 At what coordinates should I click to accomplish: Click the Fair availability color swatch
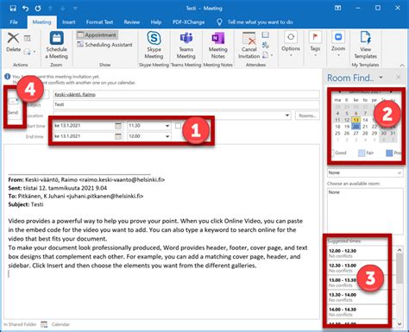pos(362,153)
